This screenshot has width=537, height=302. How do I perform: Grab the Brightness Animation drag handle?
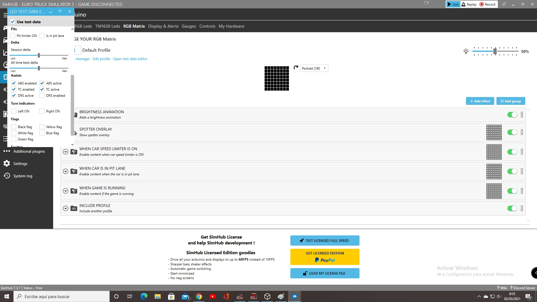pos(522,115)
